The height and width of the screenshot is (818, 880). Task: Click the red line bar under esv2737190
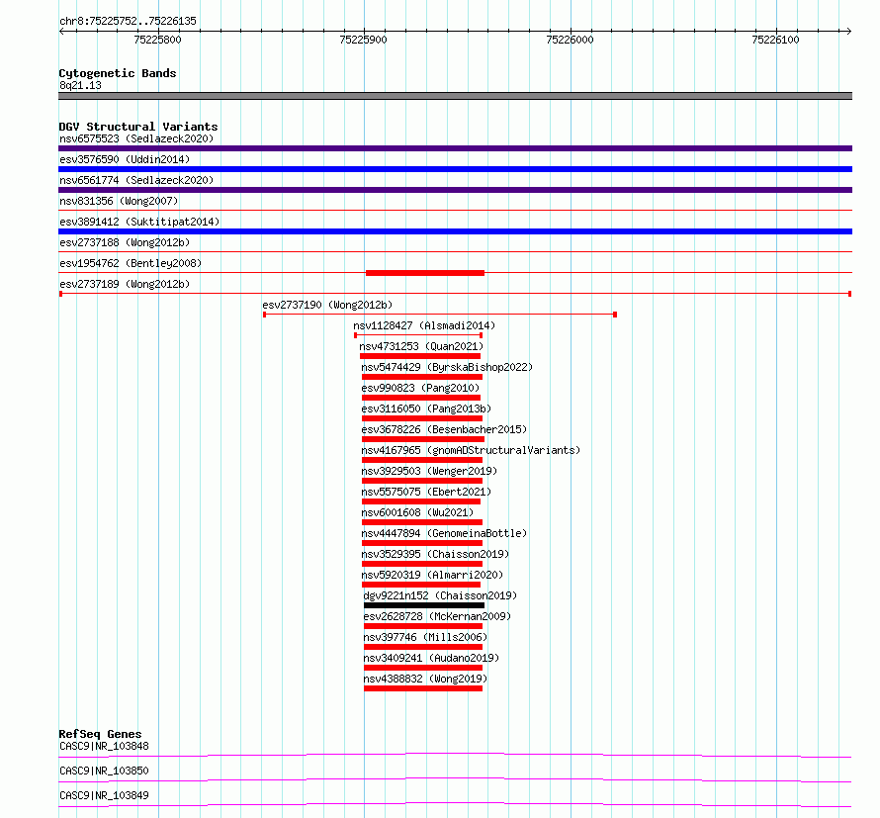click(x=440, y=315)
